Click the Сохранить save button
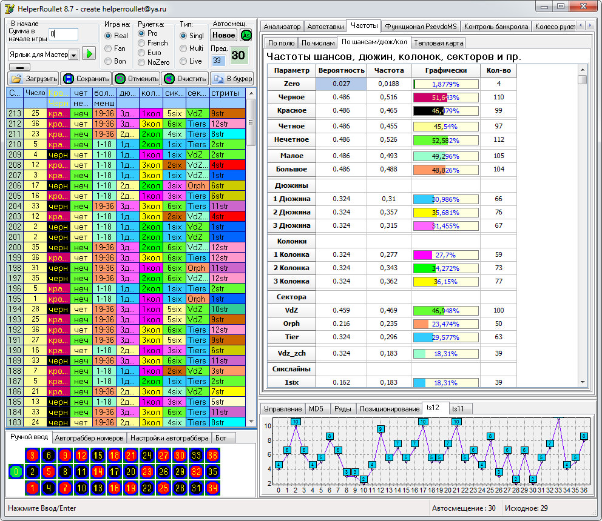 click(86, 79)
